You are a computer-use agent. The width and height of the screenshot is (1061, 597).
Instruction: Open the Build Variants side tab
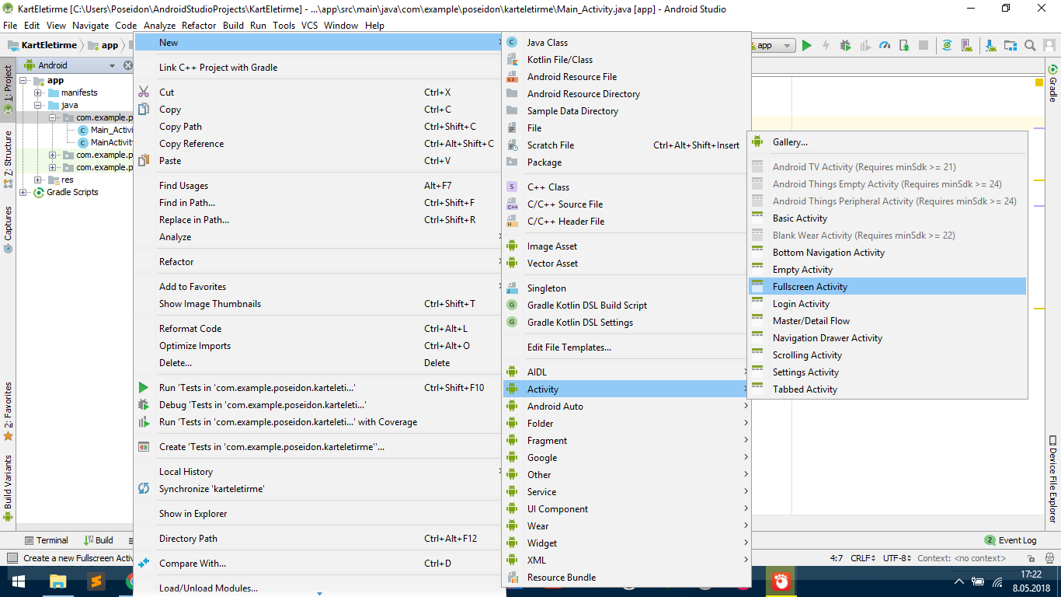click(8, 488)
